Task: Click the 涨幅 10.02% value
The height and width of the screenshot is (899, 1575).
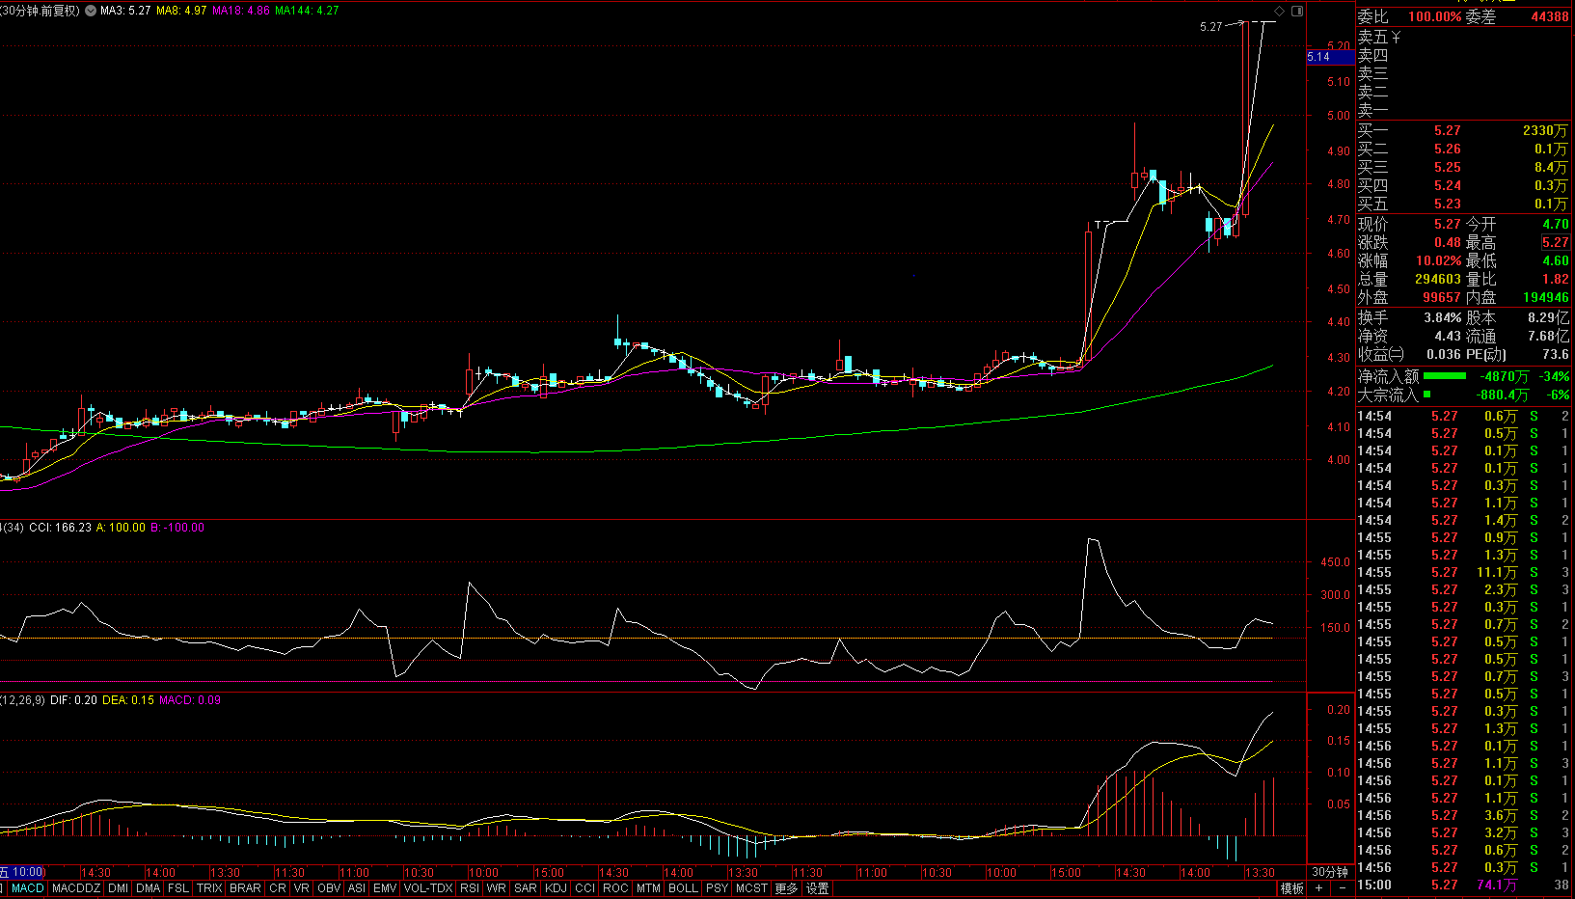Action: [x=1438, y=260]
